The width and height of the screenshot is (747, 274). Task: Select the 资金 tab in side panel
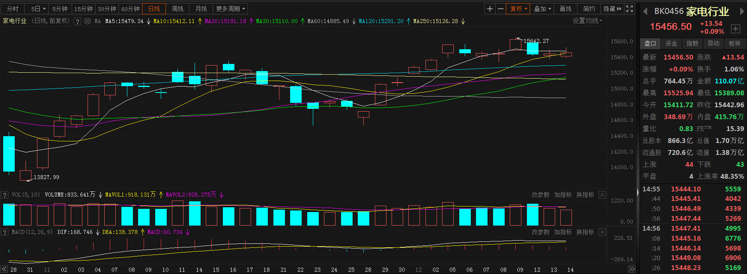(x=671, y=43)
